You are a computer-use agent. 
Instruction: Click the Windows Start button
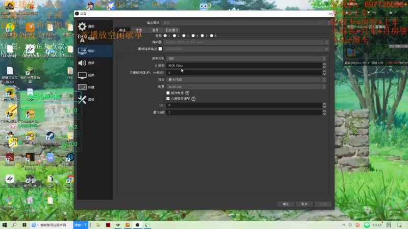5,225
